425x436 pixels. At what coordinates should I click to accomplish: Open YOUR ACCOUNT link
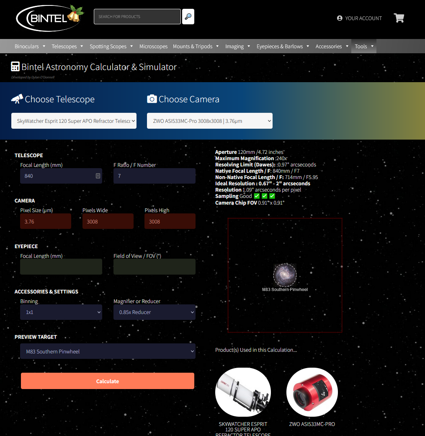(x=363, y=18)
